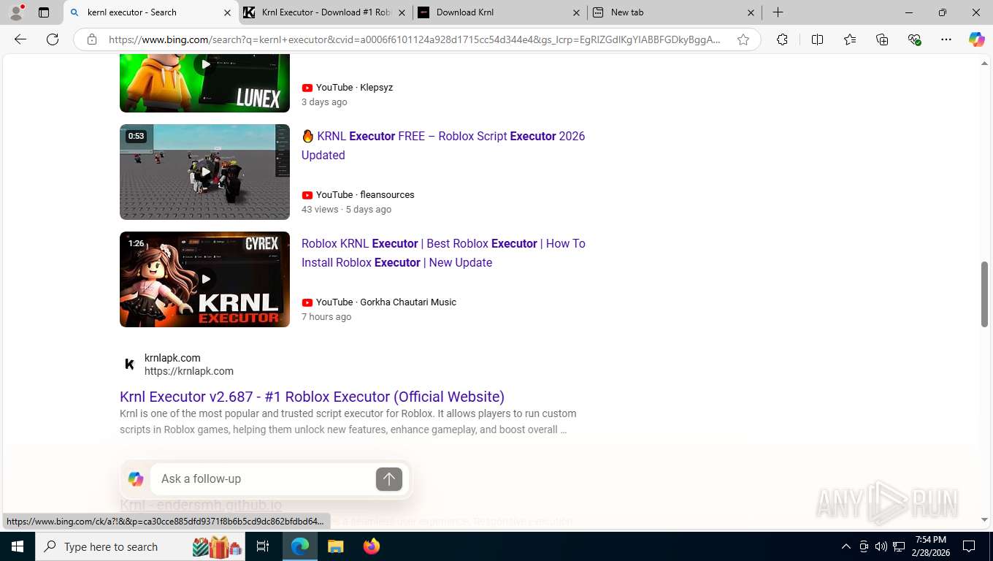Click the address bar URL field
993x561 pixels.
(415, 39)
